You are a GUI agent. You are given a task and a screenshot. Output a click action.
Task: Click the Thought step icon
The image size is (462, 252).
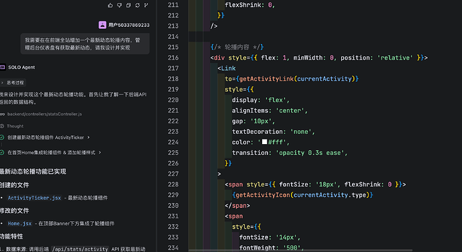pos(2,126)
